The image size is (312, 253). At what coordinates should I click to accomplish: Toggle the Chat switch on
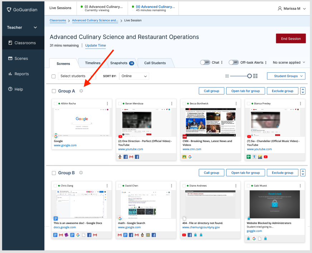pyautogui.click(x=205, y=62)
